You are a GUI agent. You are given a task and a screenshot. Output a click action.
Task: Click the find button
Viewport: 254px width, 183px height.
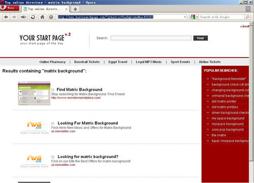click(x=201, y=38)
